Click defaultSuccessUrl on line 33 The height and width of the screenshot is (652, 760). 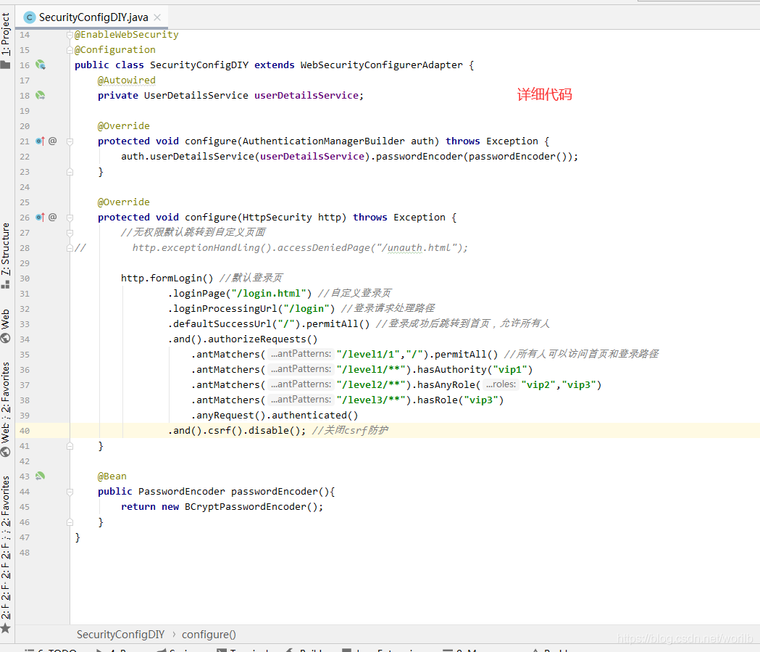click(x=222, y=323)
